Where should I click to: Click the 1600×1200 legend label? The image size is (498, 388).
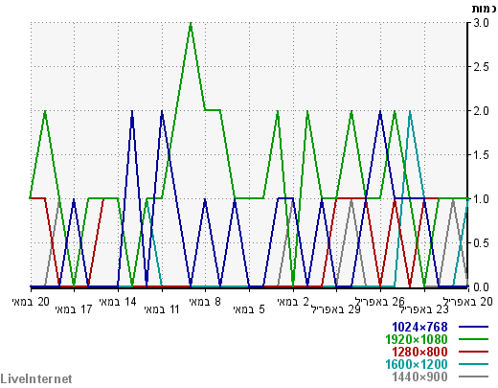417,364
